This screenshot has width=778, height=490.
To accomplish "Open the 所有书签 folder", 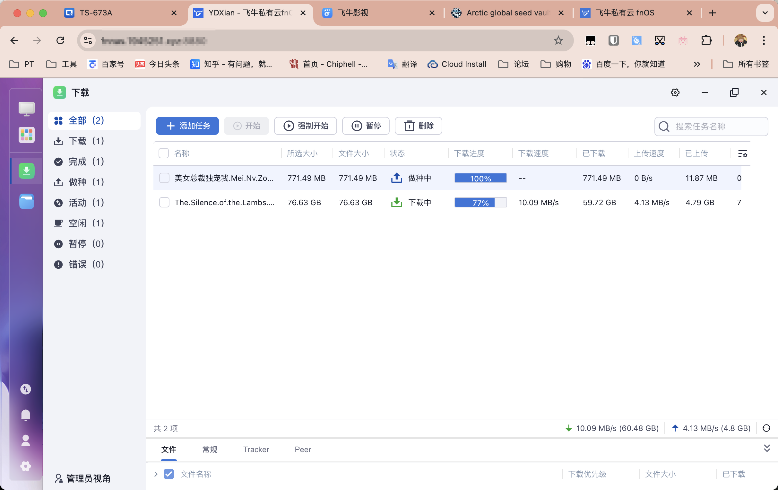I will (x=746, y=64).
